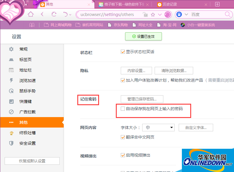This screenshot has height=172, width=234.
Task: Toggle 翻译非中文网页 checkbox
Action: pos(123,137)
